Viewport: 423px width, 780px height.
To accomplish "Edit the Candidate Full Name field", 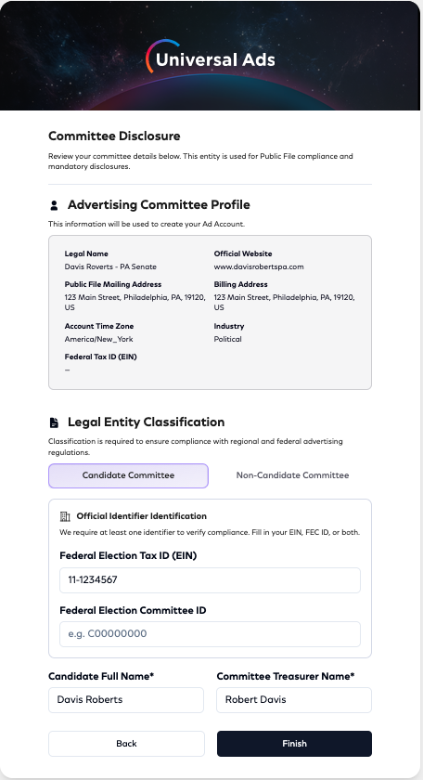I will coord(126,700).
